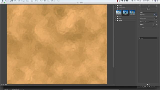This screenshot has height=90, width=160.
Task: Open Spotlight search in menu bar
Action: pos(152,1)
